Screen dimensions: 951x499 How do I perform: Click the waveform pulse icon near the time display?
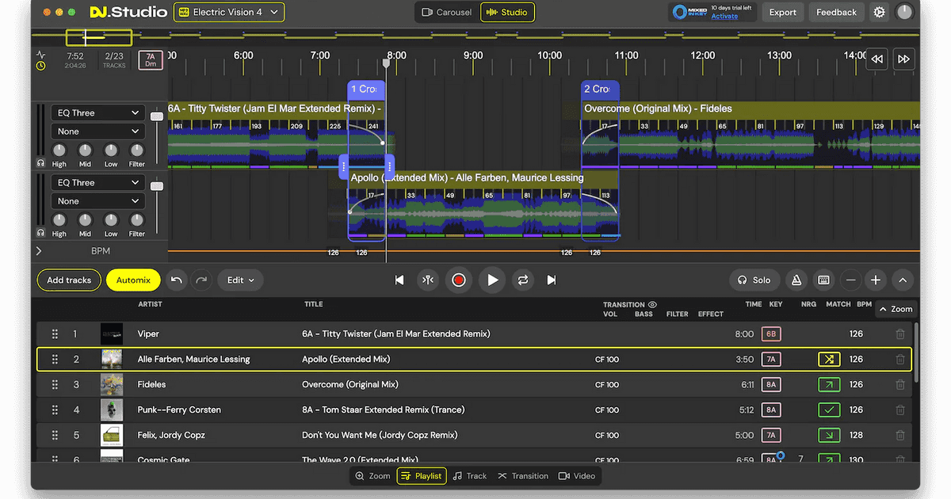tap(41, 55)
